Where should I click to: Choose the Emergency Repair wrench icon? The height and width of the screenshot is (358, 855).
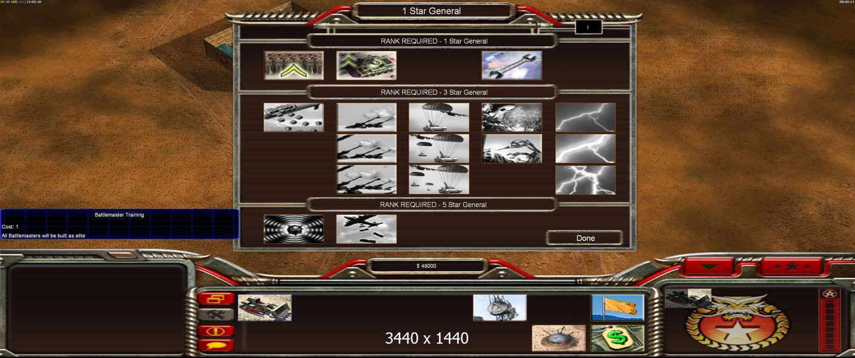(512, 65)
